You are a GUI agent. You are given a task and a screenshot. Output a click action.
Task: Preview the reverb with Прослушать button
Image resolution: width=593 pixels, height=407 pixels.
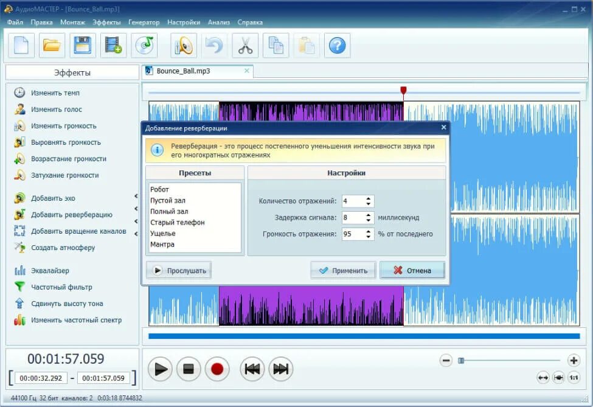[179, 271]
